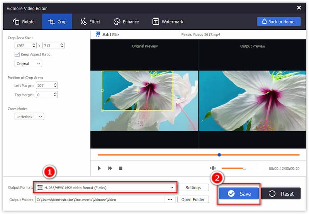Toggle Keep Aspect Ratio checkbox
The height and width of the screenshot is (214, 309).
click(17, 54)
